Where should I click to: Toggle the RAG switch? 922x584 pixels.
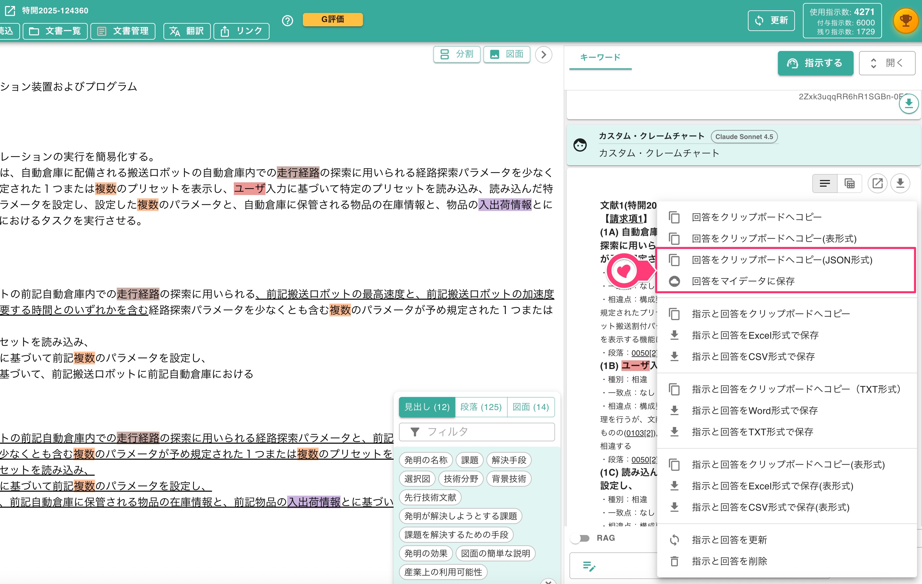tap(580, 538)
